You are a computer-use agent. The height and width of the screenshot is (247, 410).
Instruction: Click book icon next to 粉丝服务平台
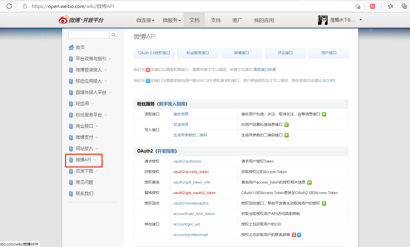tap(71, 115)
